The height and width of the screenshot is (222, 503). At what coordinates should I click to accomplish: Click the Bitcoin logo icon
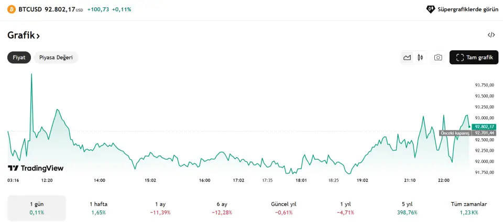pyautogui.click(x=12, y=9)
